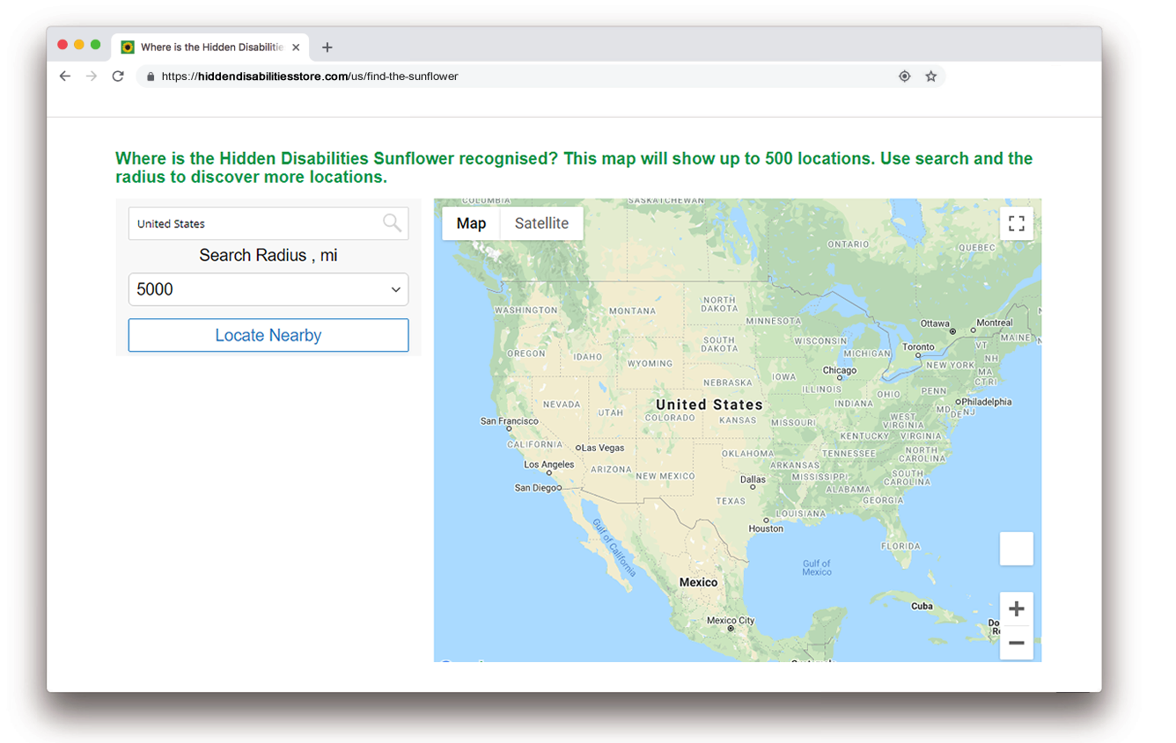Click the green Hidden Disabilities Sunflower heading
This screenshot has width=1176, height=743.
tap(574, 168)
